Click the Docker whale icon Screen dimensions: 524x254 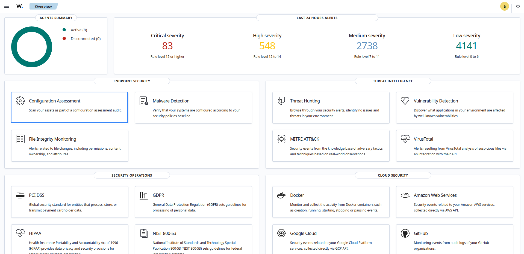click(281, 195)
